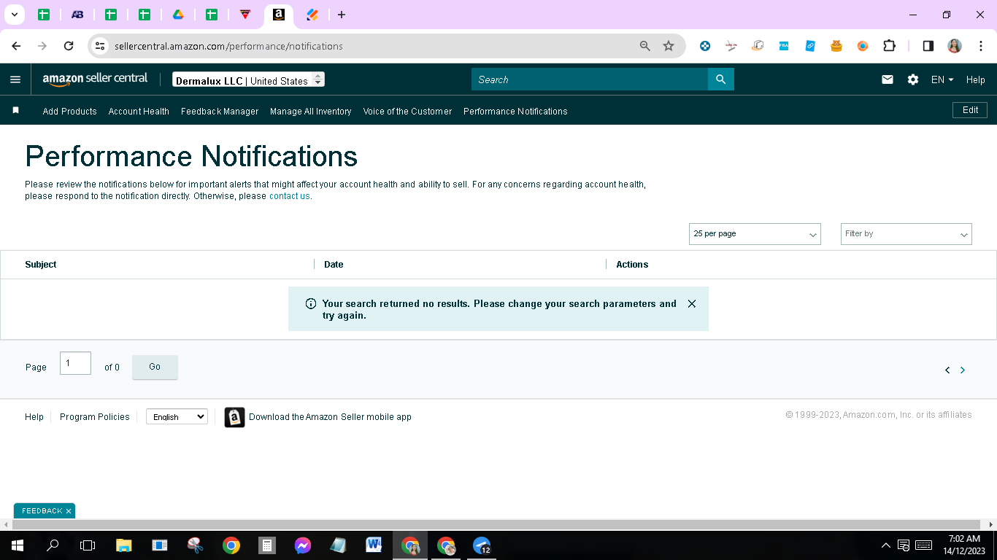Image resolution: width=997 pixels, height=560 pixels.
Task: Open the Program Policies footer link
Action: [95, 417]
